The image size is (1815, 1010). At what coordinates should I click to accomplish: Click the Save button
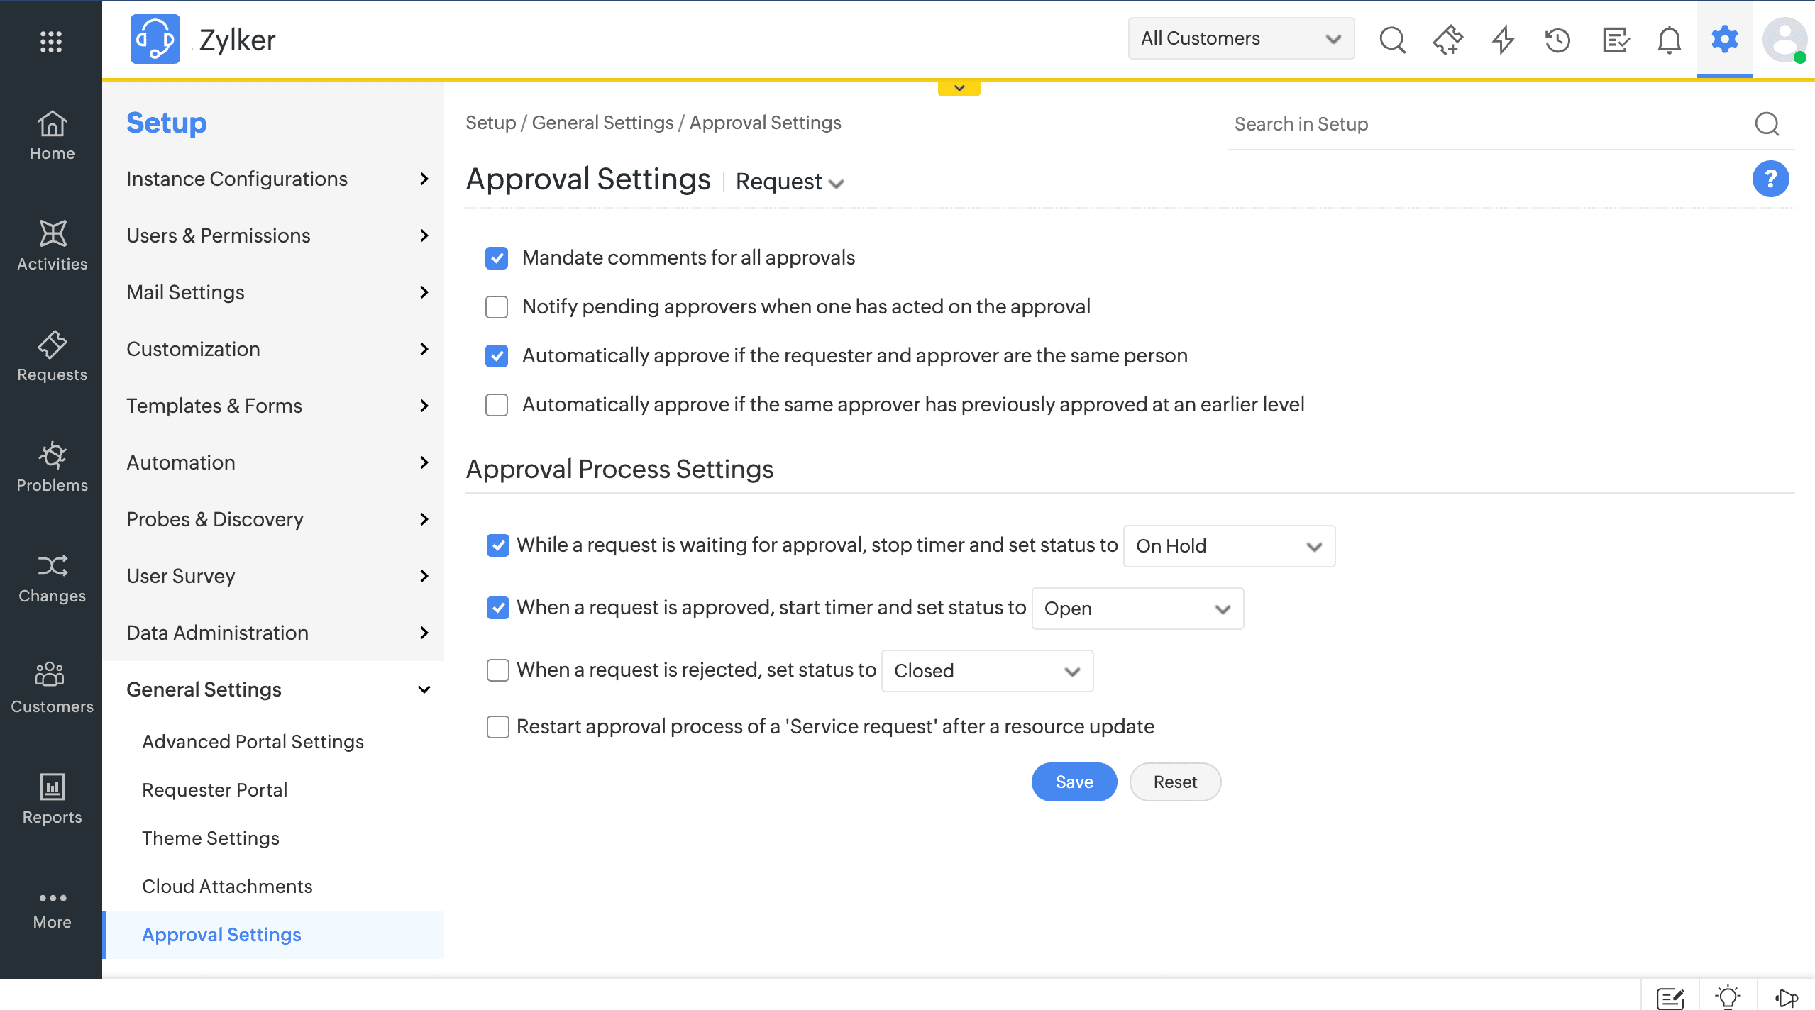pos(1074,782)
